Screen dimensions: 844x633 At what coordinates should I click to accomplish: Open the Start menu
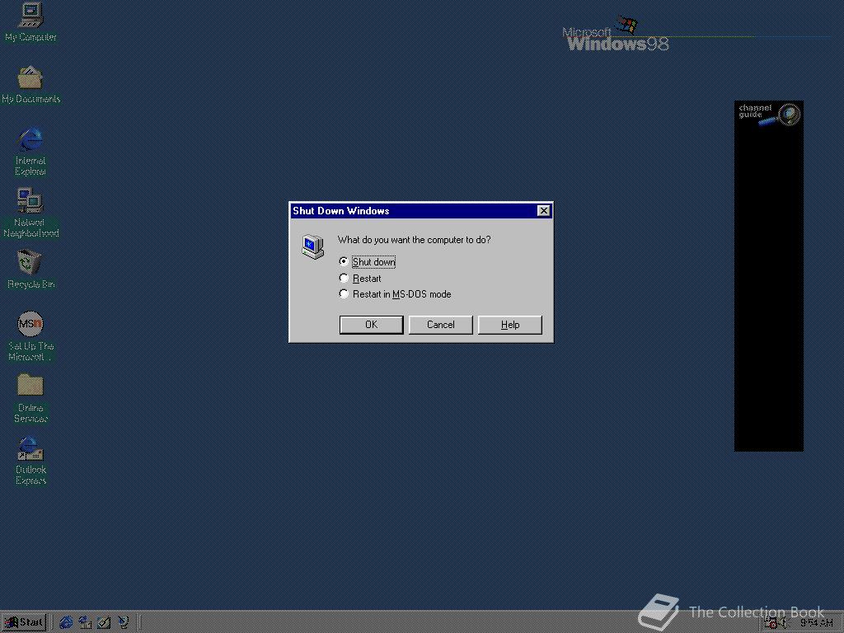point(24,623)
